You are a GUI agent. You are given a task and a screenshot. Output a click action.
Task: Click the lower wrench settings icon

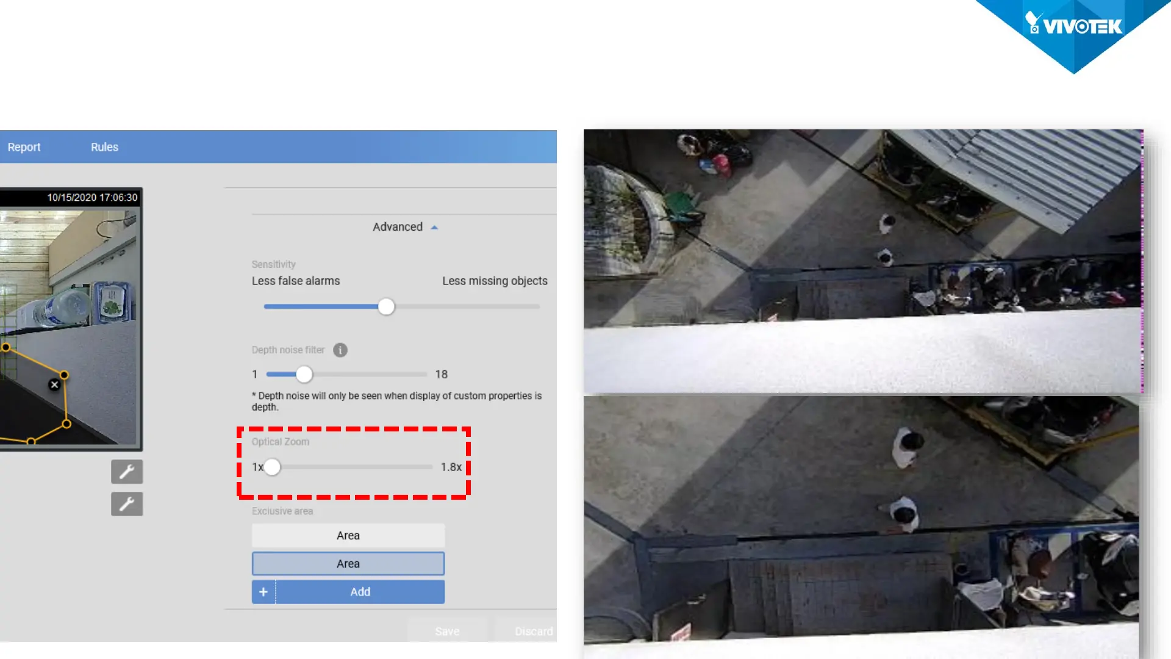pos(127,504)
